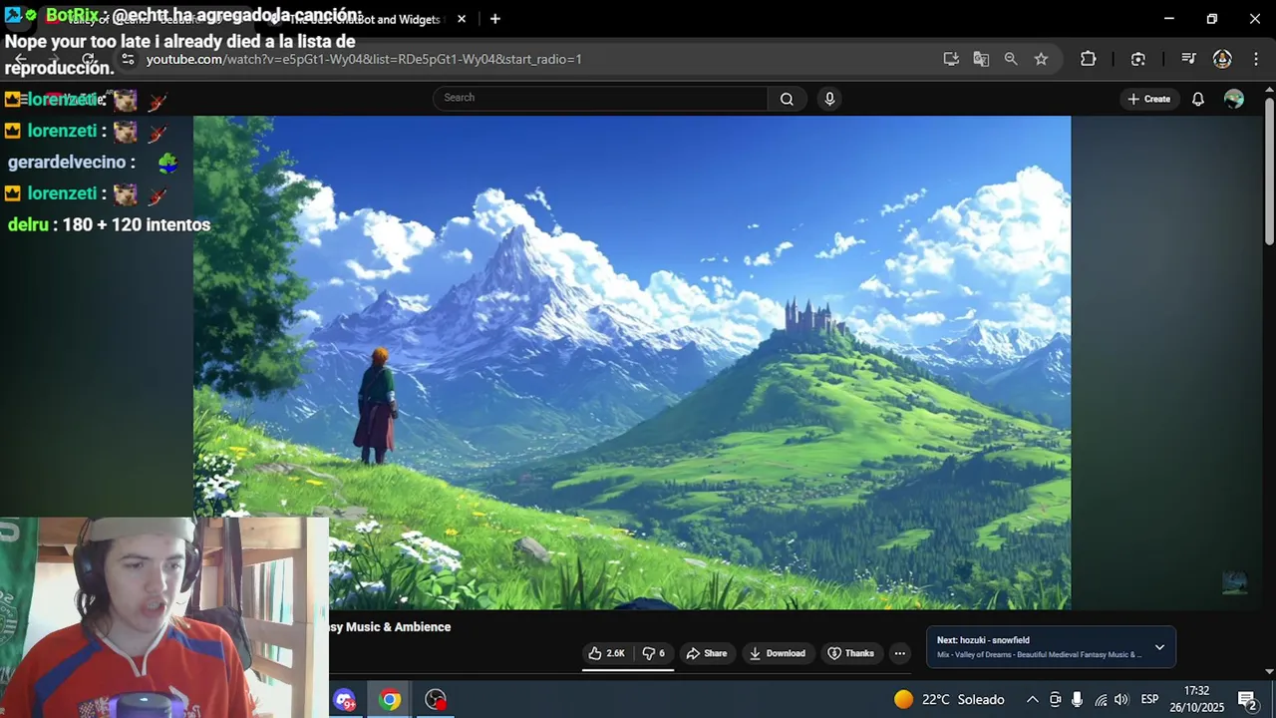Open the YouTube Create button
This screenshot has height=718, width=1276.
[1148, 99]
